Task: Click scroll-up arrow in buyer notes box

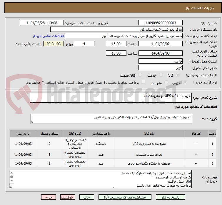Action: pos(11,173)
